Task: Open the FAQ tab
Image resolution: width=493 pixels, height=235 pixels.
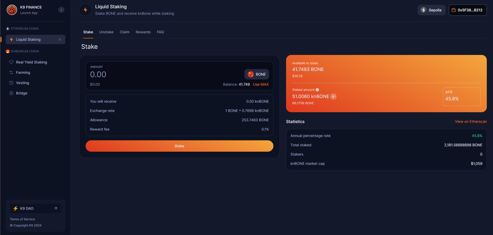Action: pos(160,32)
